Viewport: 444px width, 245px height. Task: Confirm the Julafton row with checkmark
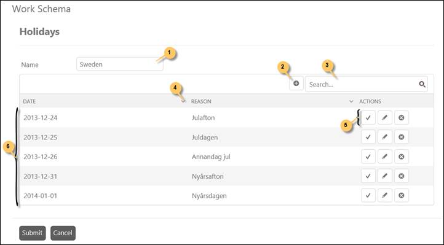[368, 117]
